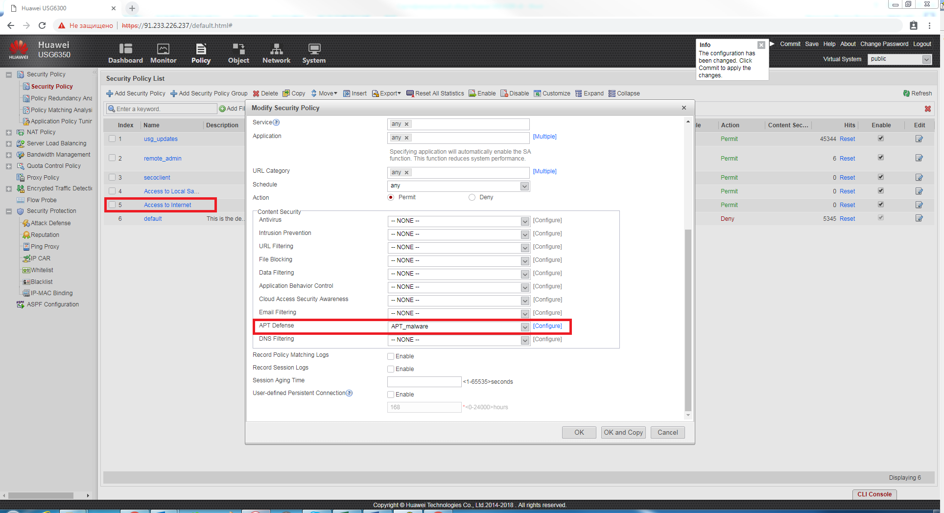Click the dialog vertical scrollbar
This screenshot has width=944, height=513.
(x=688, y=321)
